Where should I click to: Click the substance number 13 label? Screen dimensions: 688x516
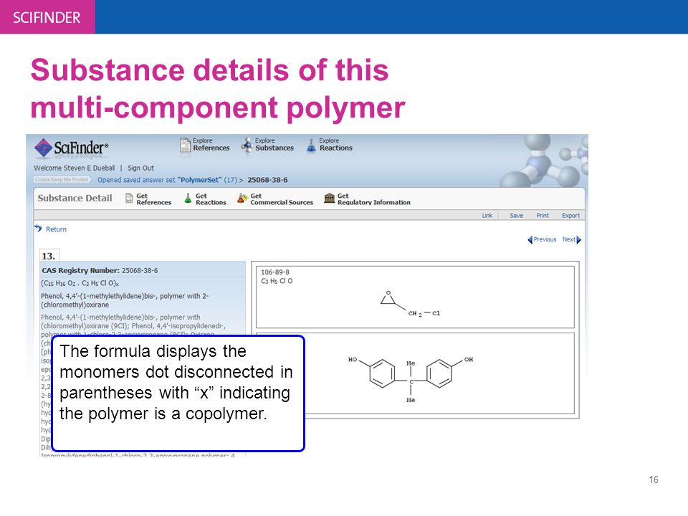tap(48, 256)
